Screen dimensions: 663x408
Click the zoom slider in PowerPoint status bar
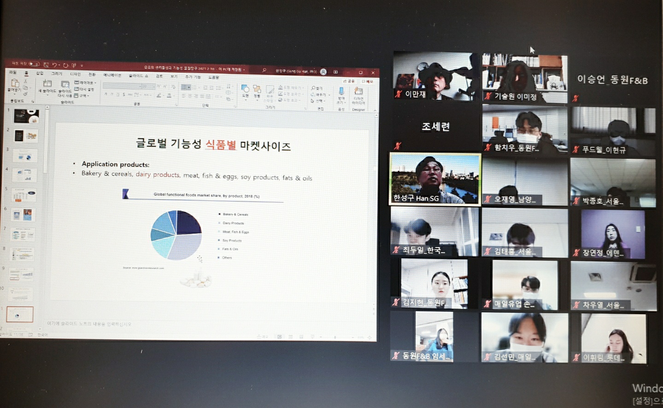[335, 337]
